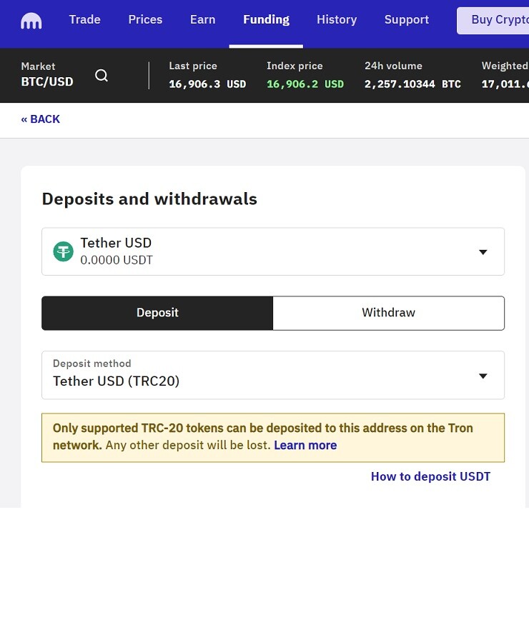Click the Buy Crypto button
Image resolution: width=529 pixels, height=617 pixels.
493,21
